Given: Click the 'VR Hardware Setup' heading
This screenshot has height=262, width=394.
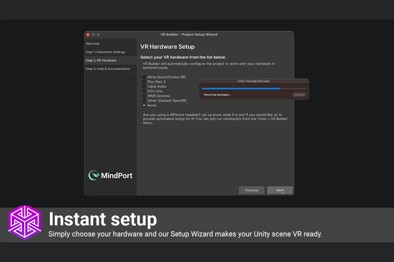Looking at the screenshot, I should pos(167,47).
